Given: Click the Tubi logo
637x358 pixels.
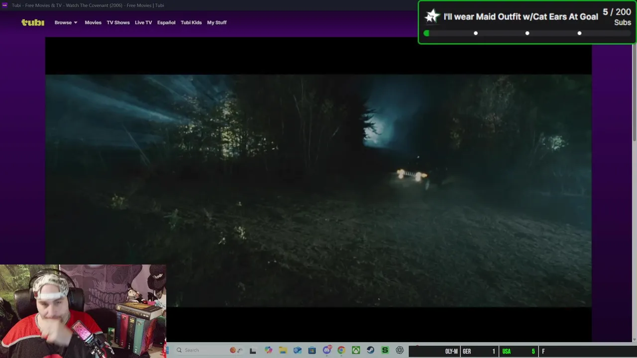Looking at the screenshot, I should click(x=33, y=22).
